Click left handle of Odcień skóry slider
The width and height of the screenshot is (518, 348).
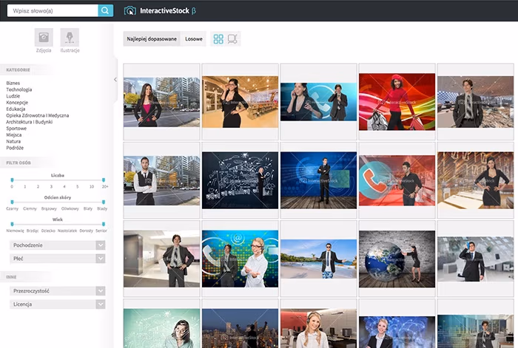pos(13,202)
